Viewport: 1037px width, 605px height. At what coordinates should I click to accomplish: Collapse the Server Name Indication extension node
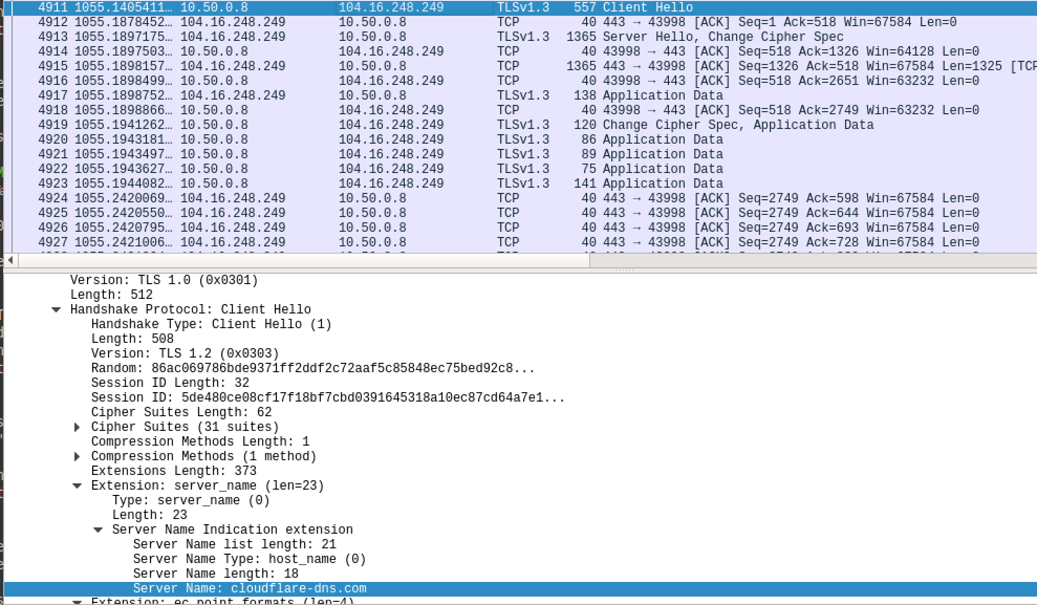(x=98, y=530)
